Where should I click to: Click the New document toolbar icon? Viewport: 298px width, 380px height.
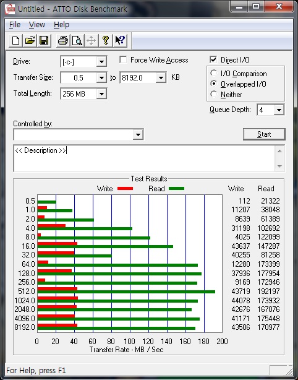point(16,40)
